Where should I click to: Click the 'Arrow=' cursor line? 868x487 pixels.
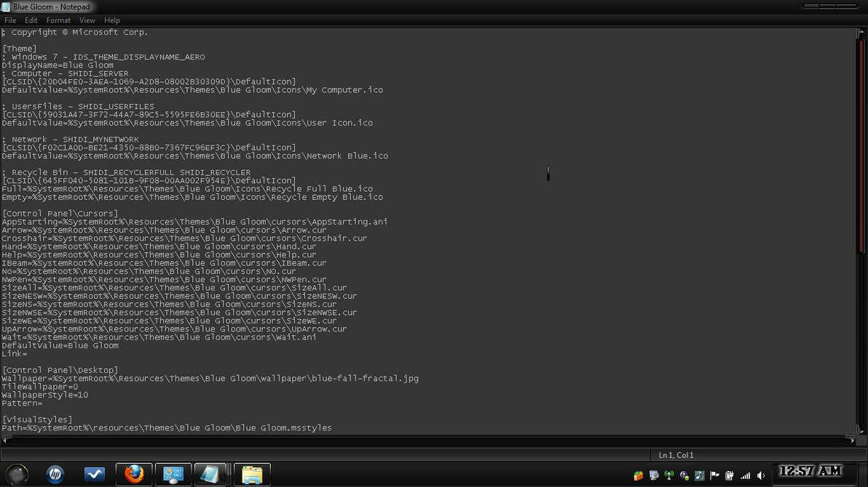pyautogui.click(x=164, y=230)
